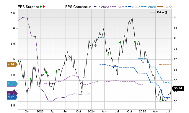This screenshot has height=113, width=189.
Task: Select the green surprise arrow near May 2025
Action: tap(160, 100)
